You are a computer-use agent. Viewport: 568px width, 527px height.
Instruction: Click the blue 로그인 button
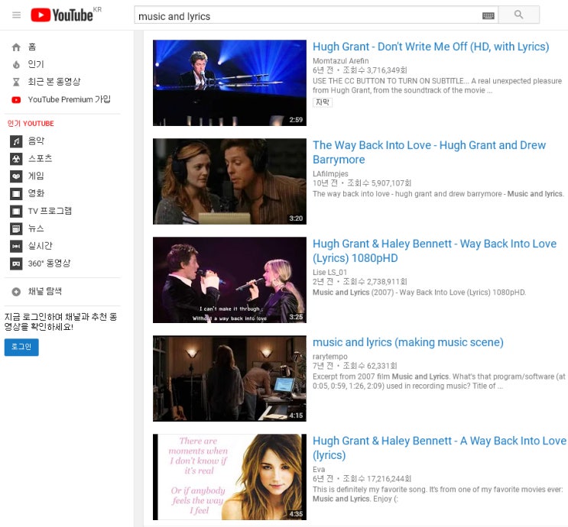point(21,347)
